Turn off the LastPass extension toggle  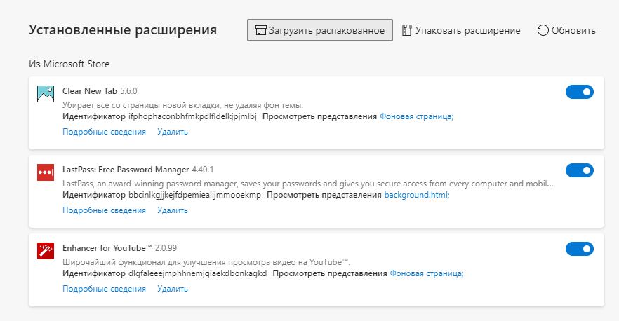click(x=580, y=170)
